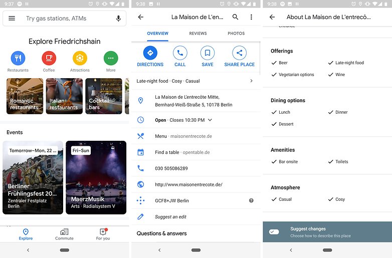Open the three-dot overflow menu
Image resolution: width=392 pixels, height=258 pixels.
coord(251,17)
